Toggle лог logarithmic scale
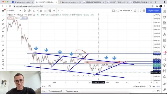The width and height of the screenshot is (167, 94). tap(154, 86)
